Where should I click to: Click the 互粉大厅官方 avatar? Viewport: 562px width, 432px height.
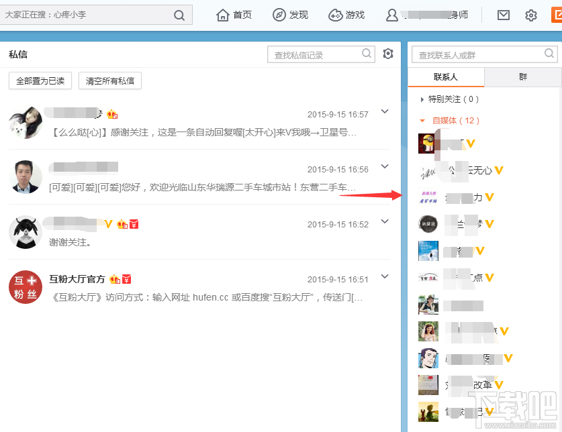point(25,288)
